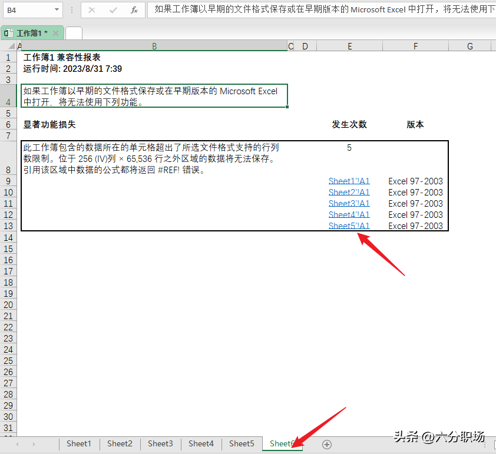
Task: Select column G header
Action: pos(470,46)
